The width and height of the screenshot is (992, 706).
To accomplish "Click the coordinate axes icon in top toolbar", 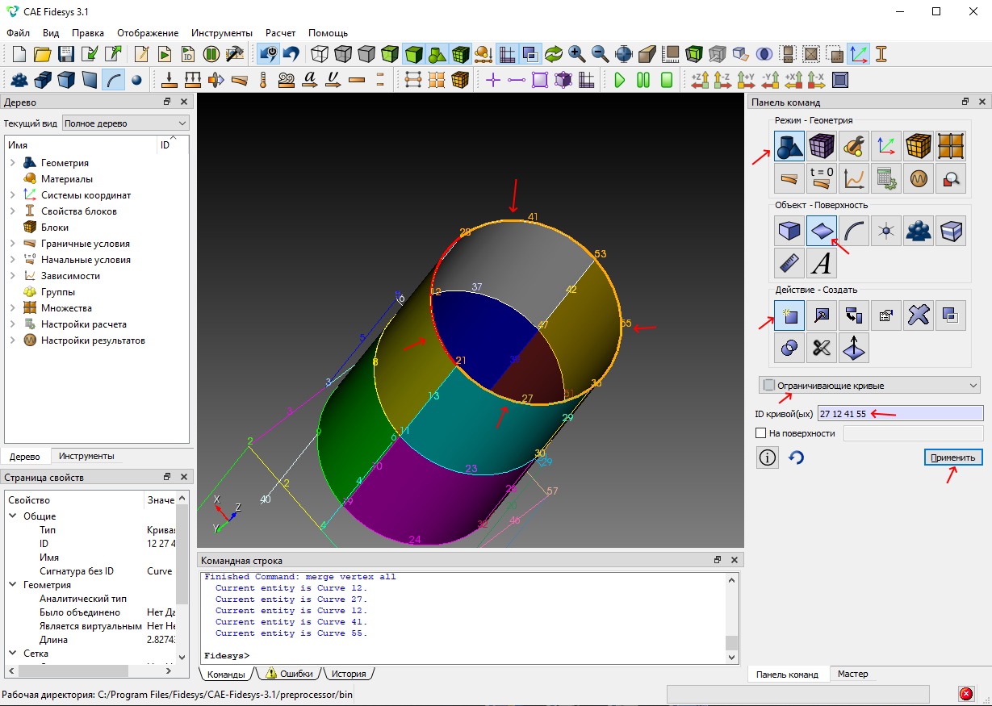I will coord(858,54).
